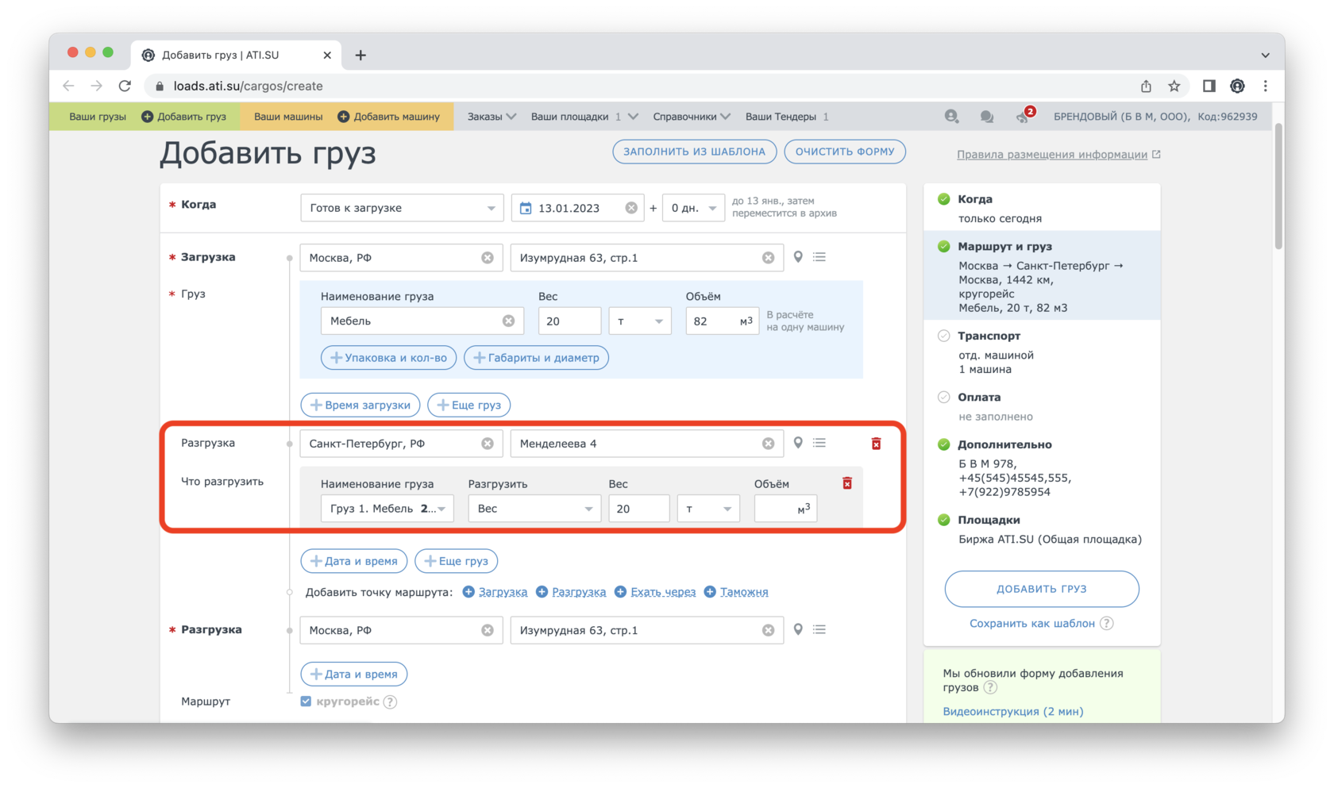Click the page vertical scrollbar

1278,186
